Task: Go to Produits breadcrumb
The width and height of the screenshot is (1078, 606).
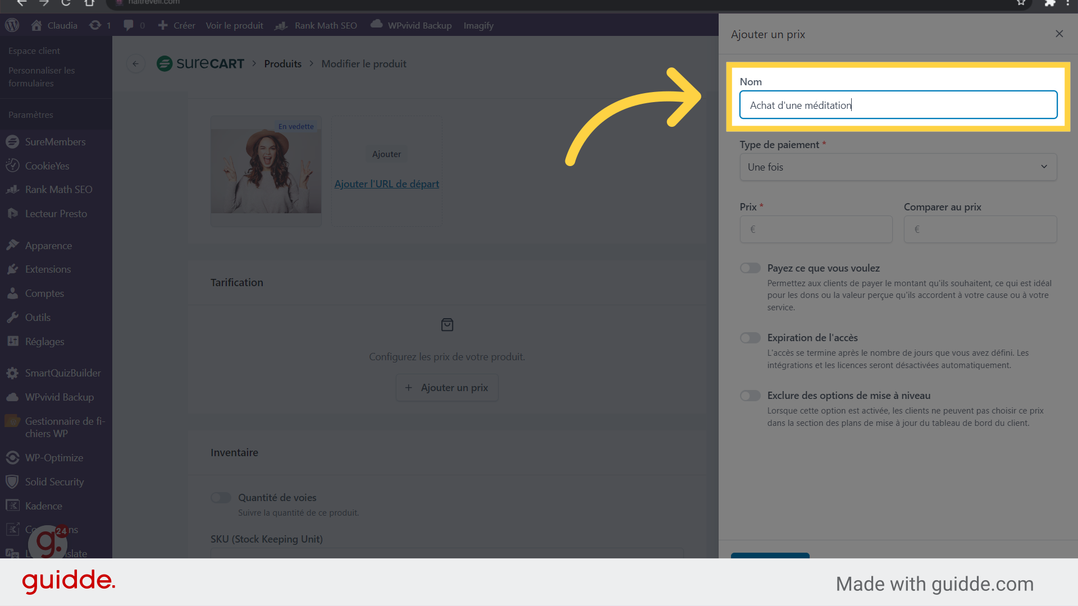Action: point(283,64)
